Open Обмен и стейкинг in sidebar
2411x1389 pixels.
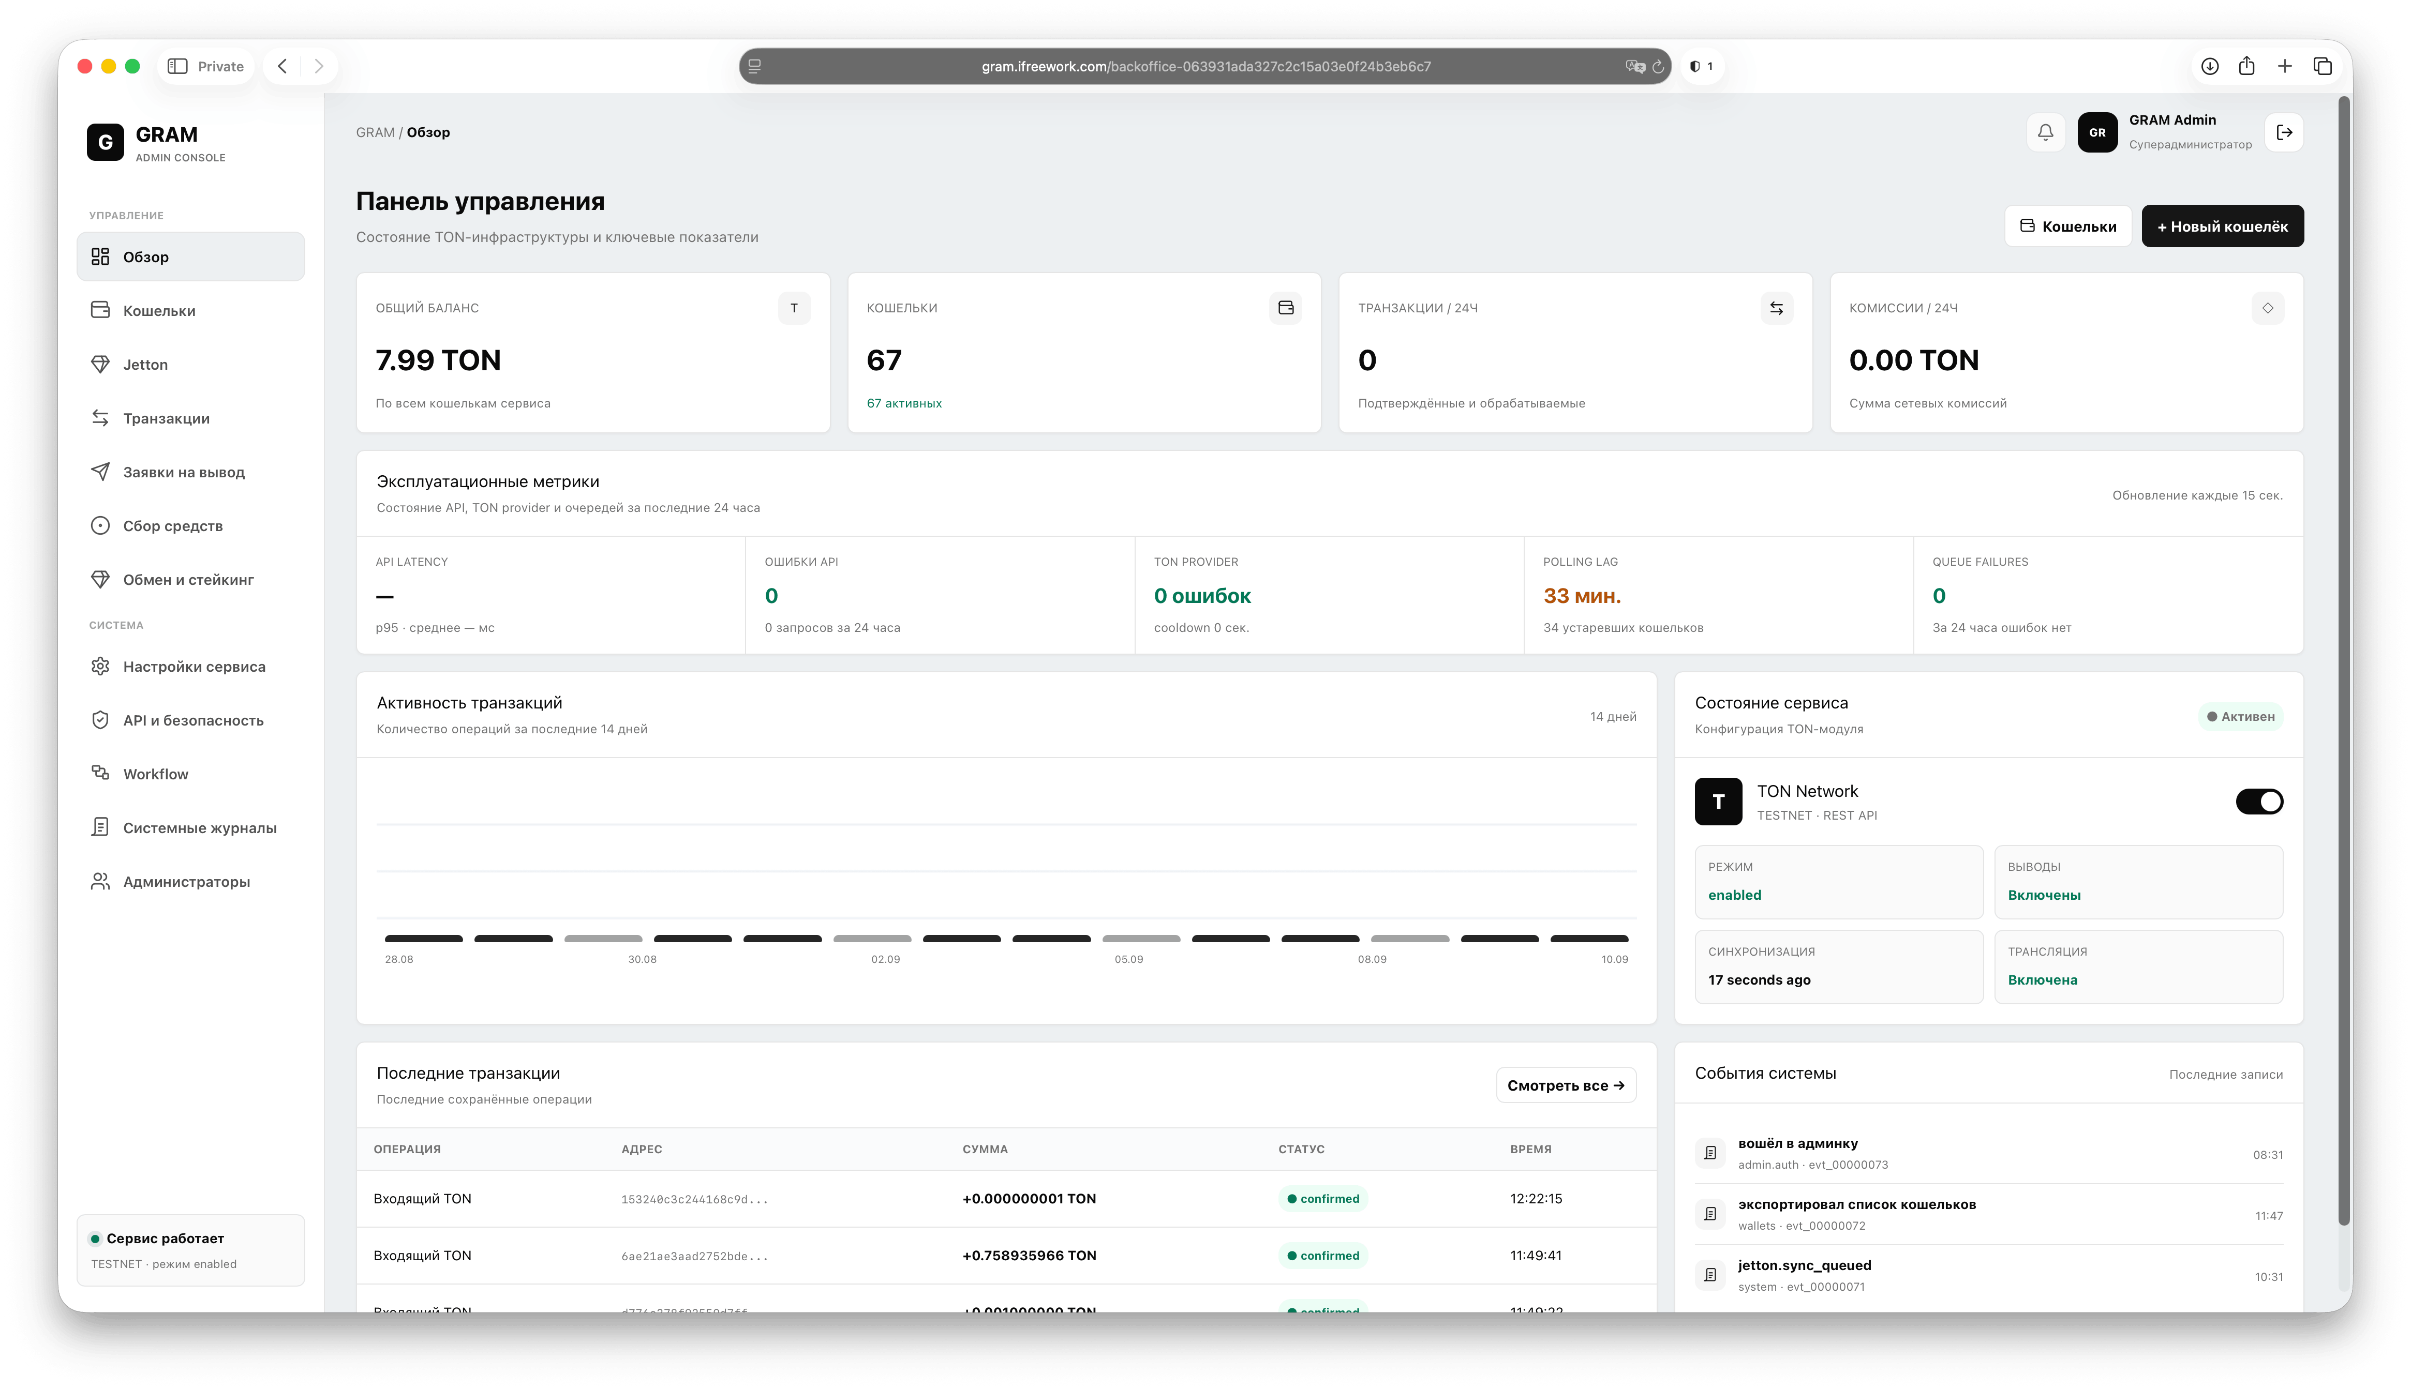point(191,580)
